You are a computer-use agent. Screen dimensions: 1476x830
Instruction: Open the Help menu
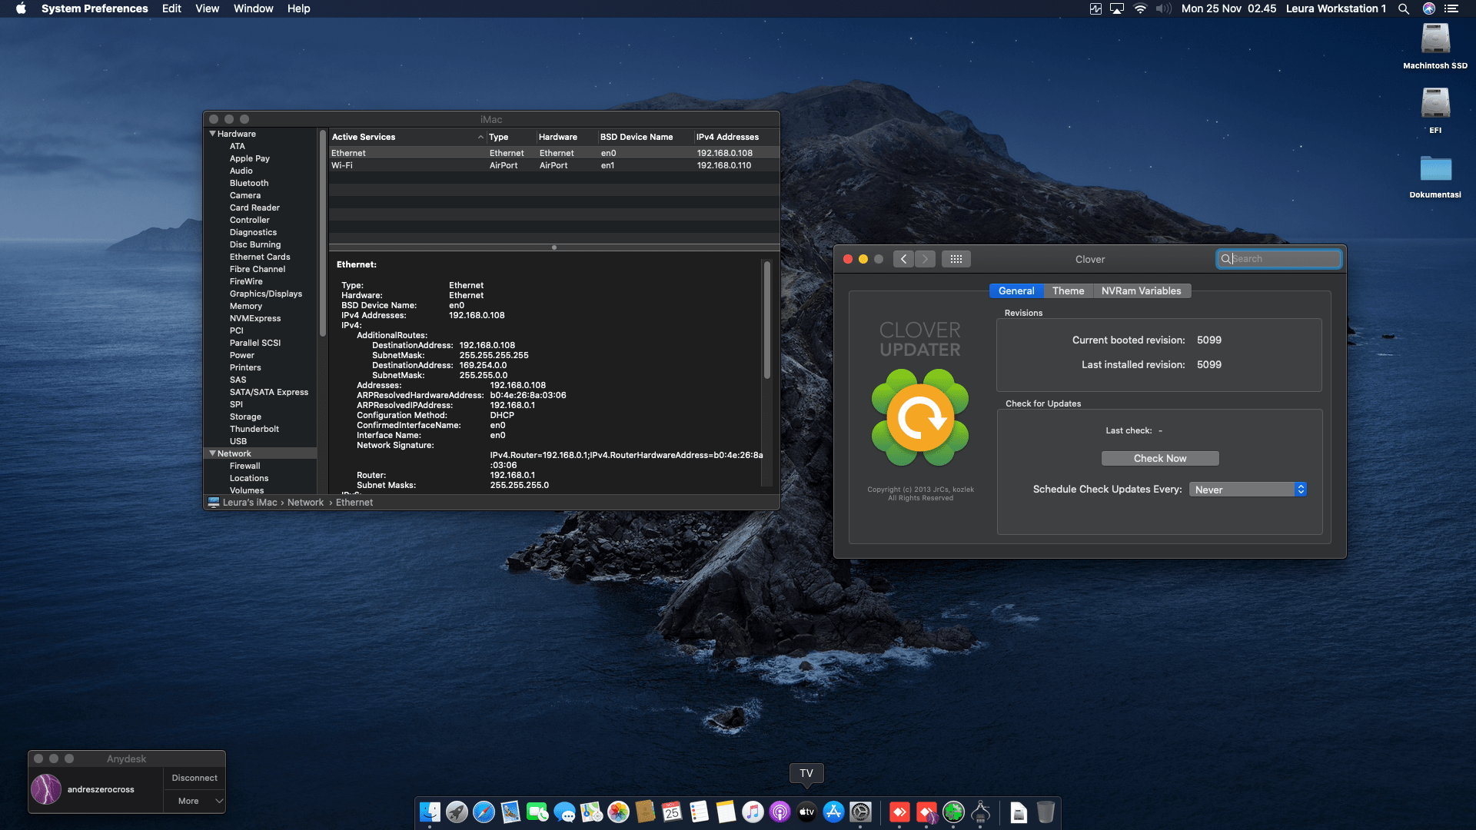point(298,8)
